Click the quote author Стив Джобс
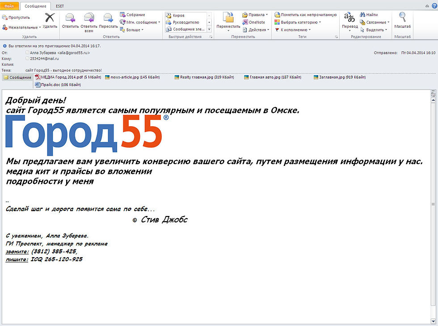Viewport: 438px width, 326px height. point(164,220)
